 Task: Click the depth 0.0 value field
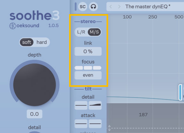pyautogui.click(x=34, y=114)
